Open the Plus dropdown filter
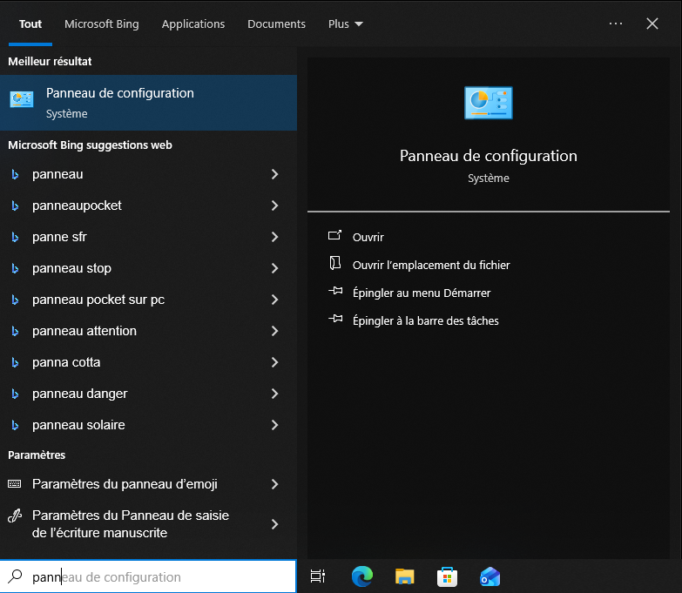Viewport: 682px width, 593px height. 345,24
